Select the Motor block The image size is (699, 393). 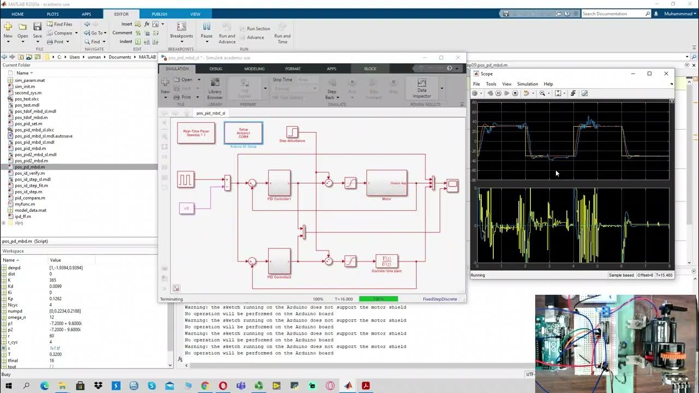(x=387, y=183)
